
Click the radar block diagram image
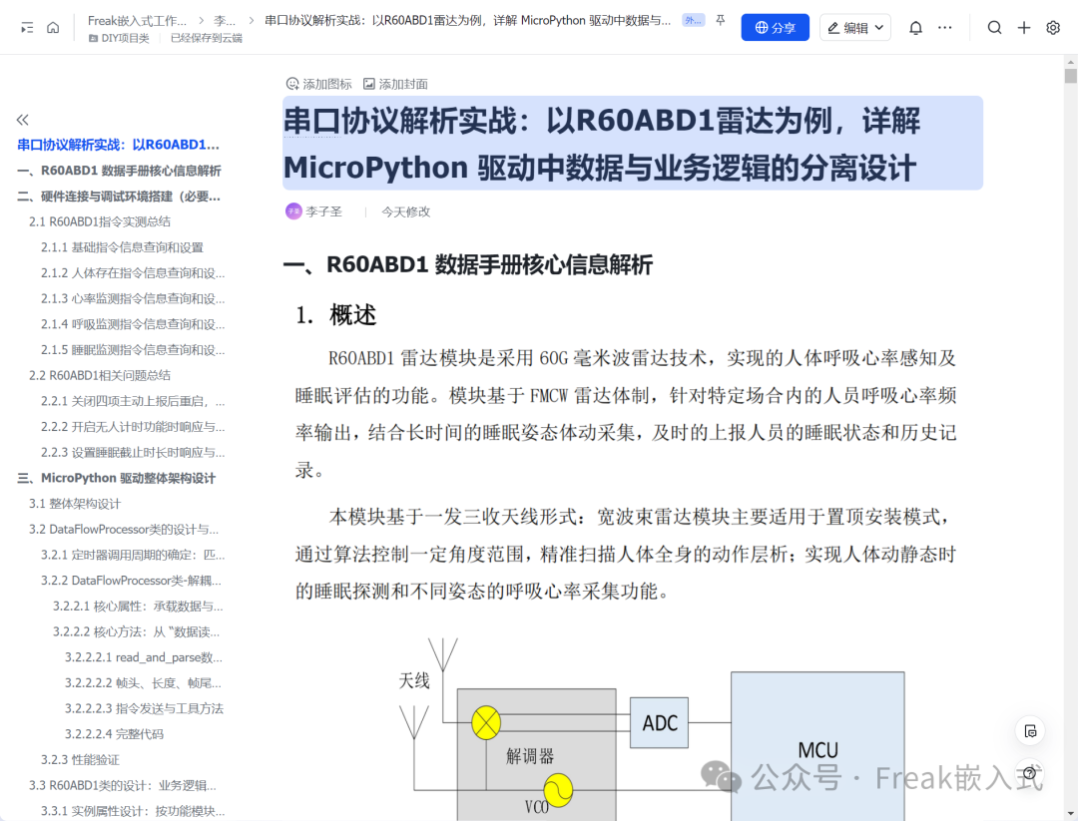pos(651,728)
